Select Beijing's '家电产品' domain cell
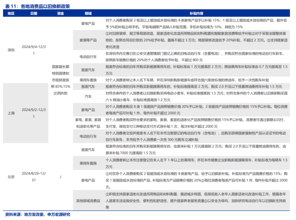 [88, 180]
